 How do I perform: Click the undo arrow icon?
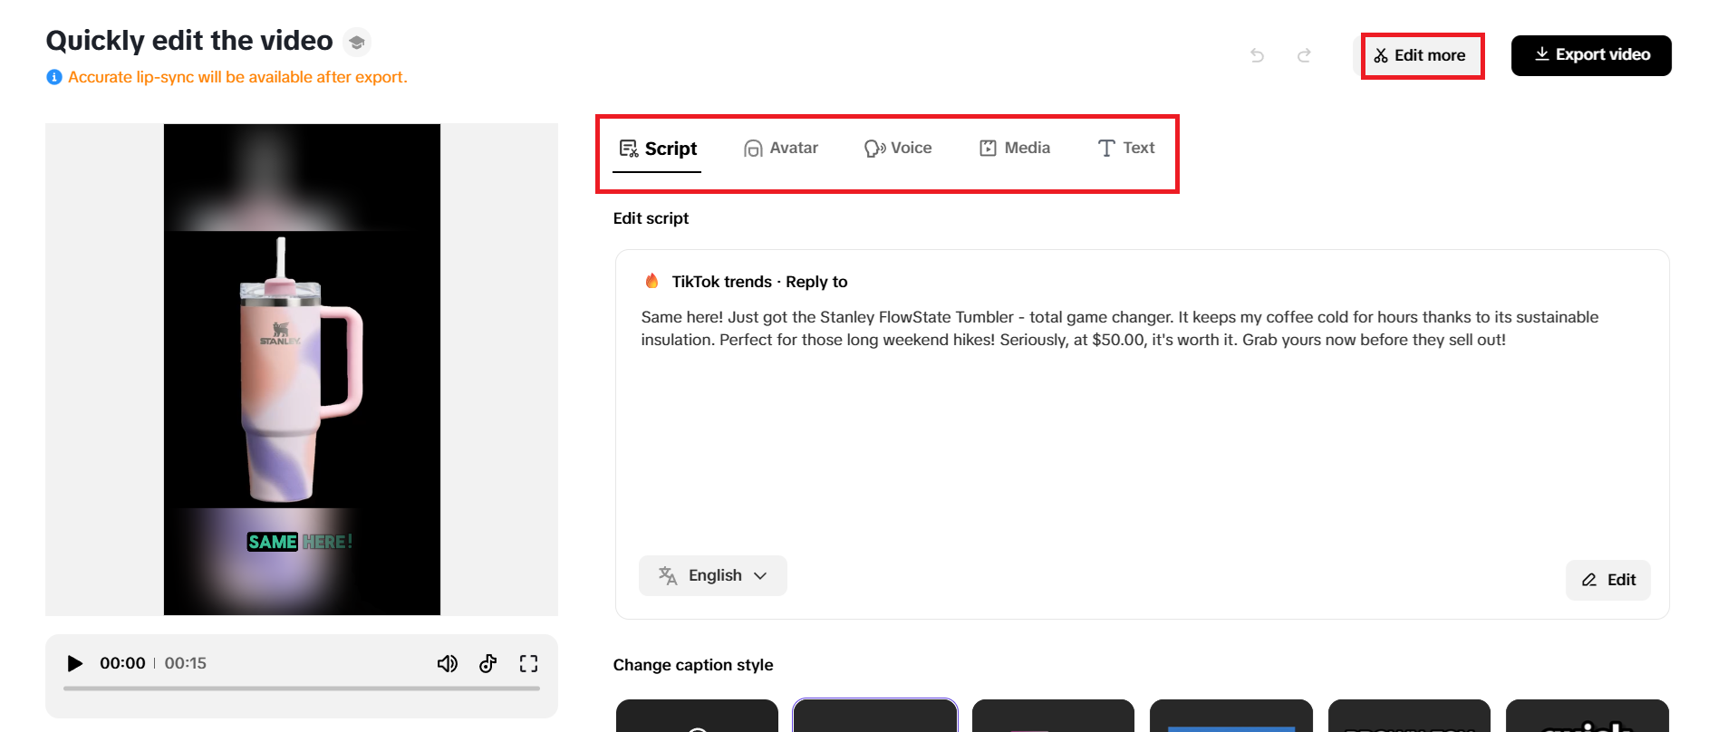pos(1257,55)
